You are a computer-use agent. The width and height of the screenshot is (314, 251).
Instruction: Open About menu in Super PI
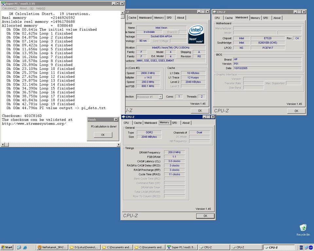point(26,8)
